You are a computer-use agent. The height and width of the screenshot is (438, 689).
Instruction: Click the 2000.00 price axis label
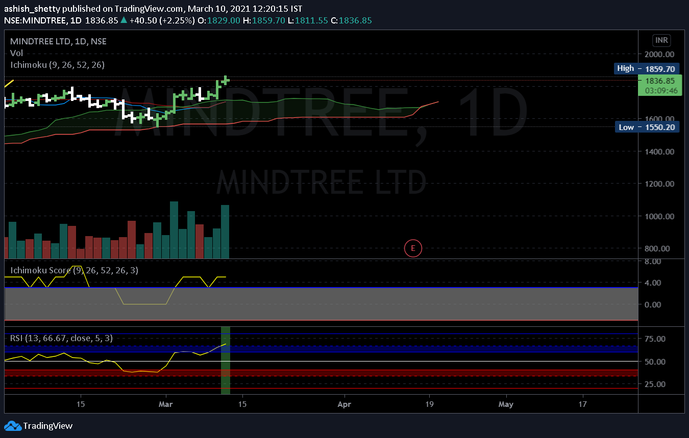click(660, 55)
